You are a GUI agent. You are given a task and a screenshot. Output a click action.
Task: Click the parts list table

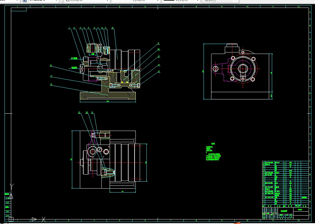(285, 184)
